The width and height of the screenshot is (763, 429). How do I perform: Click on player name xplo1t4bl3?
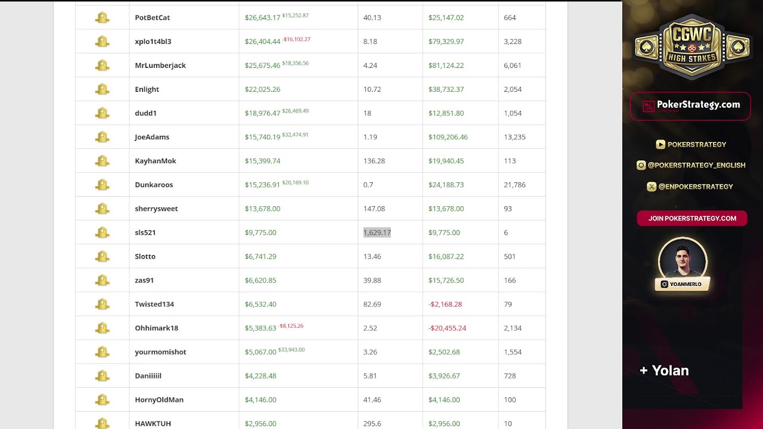[153, 41]
